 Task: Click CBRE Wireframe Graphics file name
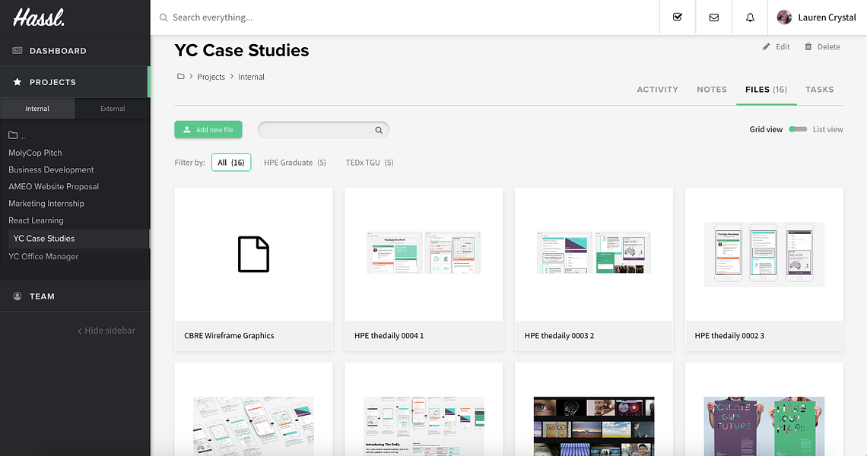pos(229,335)
